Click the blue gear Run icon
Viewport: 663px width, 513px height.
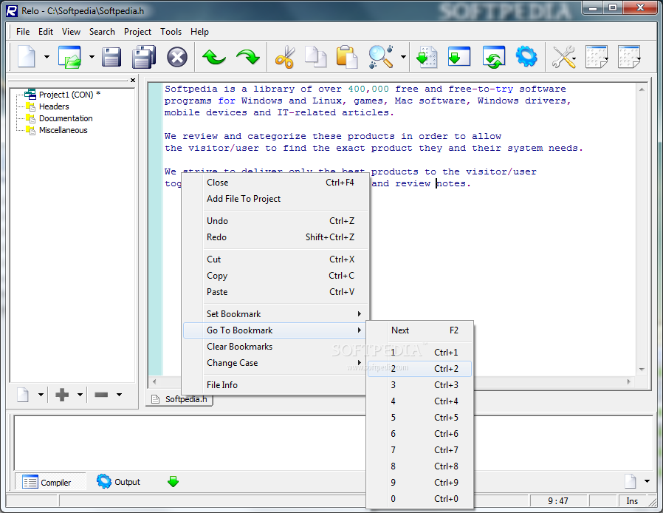point(526,57)
